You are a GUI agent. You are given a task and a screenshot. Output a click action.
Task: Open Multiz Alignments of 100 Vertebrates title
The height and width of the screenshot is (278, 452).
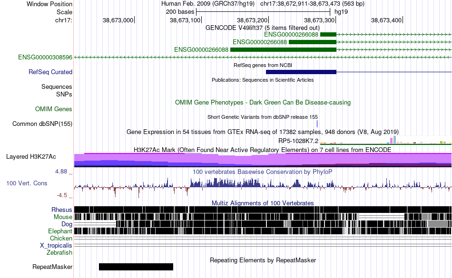pyautogui.click(x=263, y=203)
